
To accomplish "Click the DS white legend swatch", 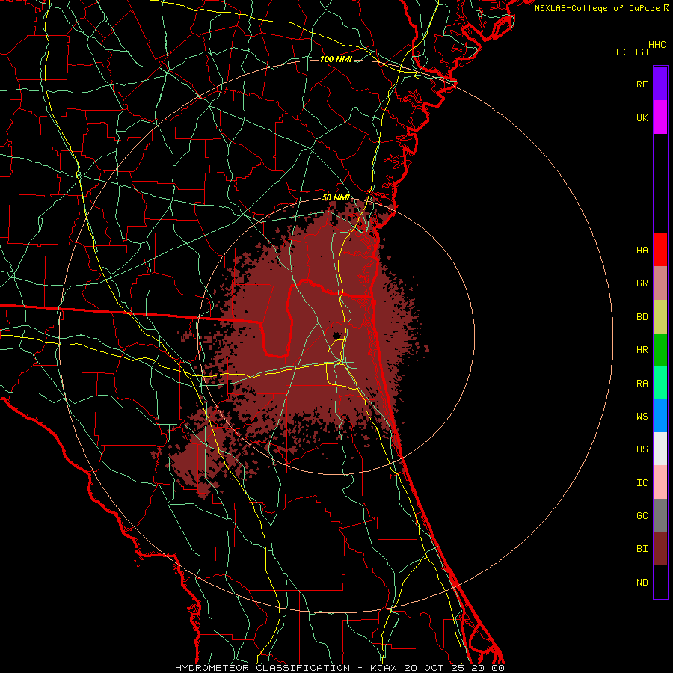I will 660,449.
